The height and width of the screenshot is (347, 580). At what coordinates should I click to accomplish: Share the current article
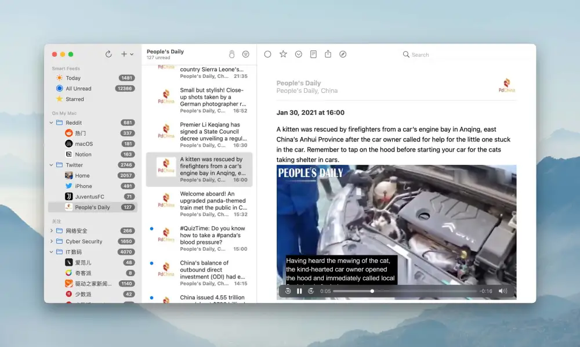click(x=328, y=54)
